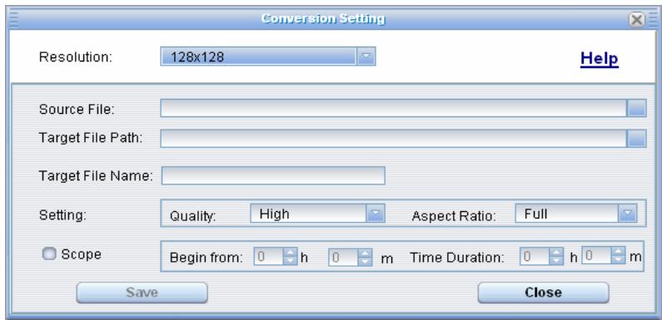Browse for a source file button

click(637, 108)
